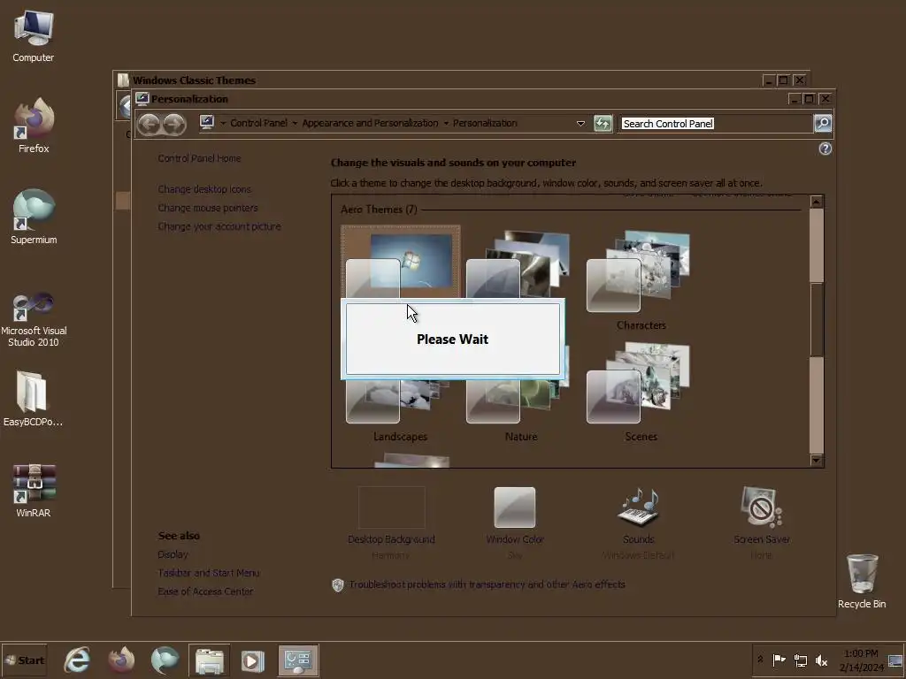Select the Characters theme
The image size is (906, 679).
click(x=639, y=281)
